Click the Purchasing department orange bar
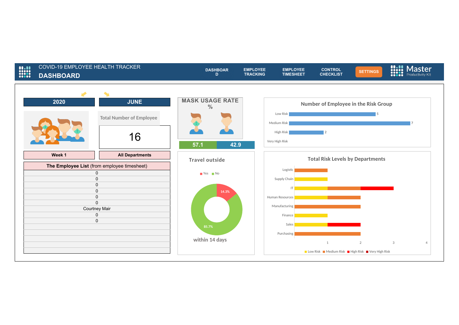This screenshot has height=325, width=459. 328,234
